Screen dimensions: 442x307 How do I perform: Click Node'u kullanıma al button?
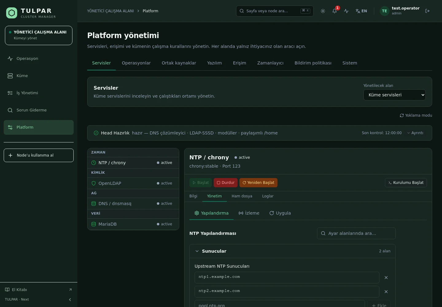39,155
